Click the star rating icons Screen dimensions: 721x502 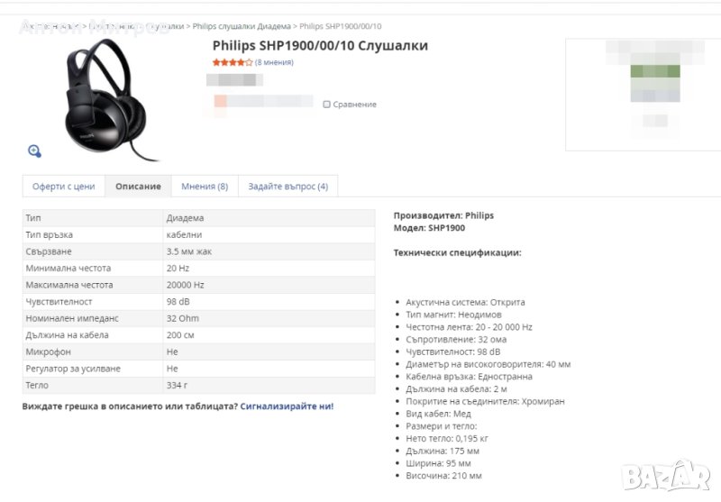click(x=232, y=62)
